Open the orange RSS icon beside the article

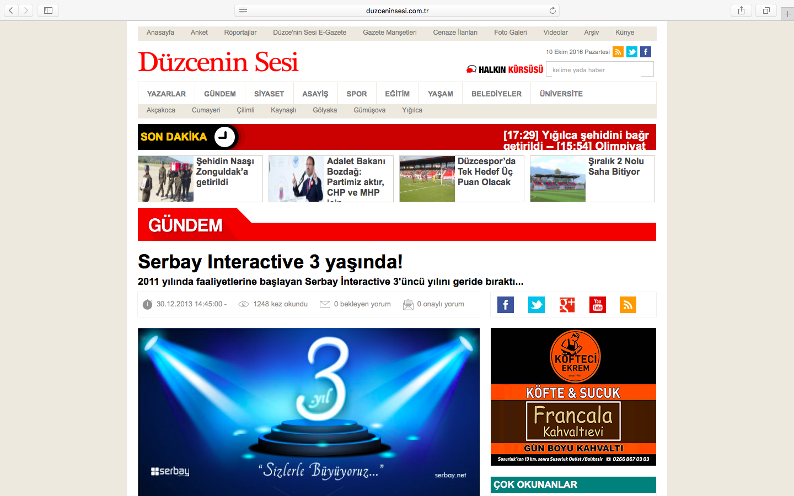(x=628, y=305)
